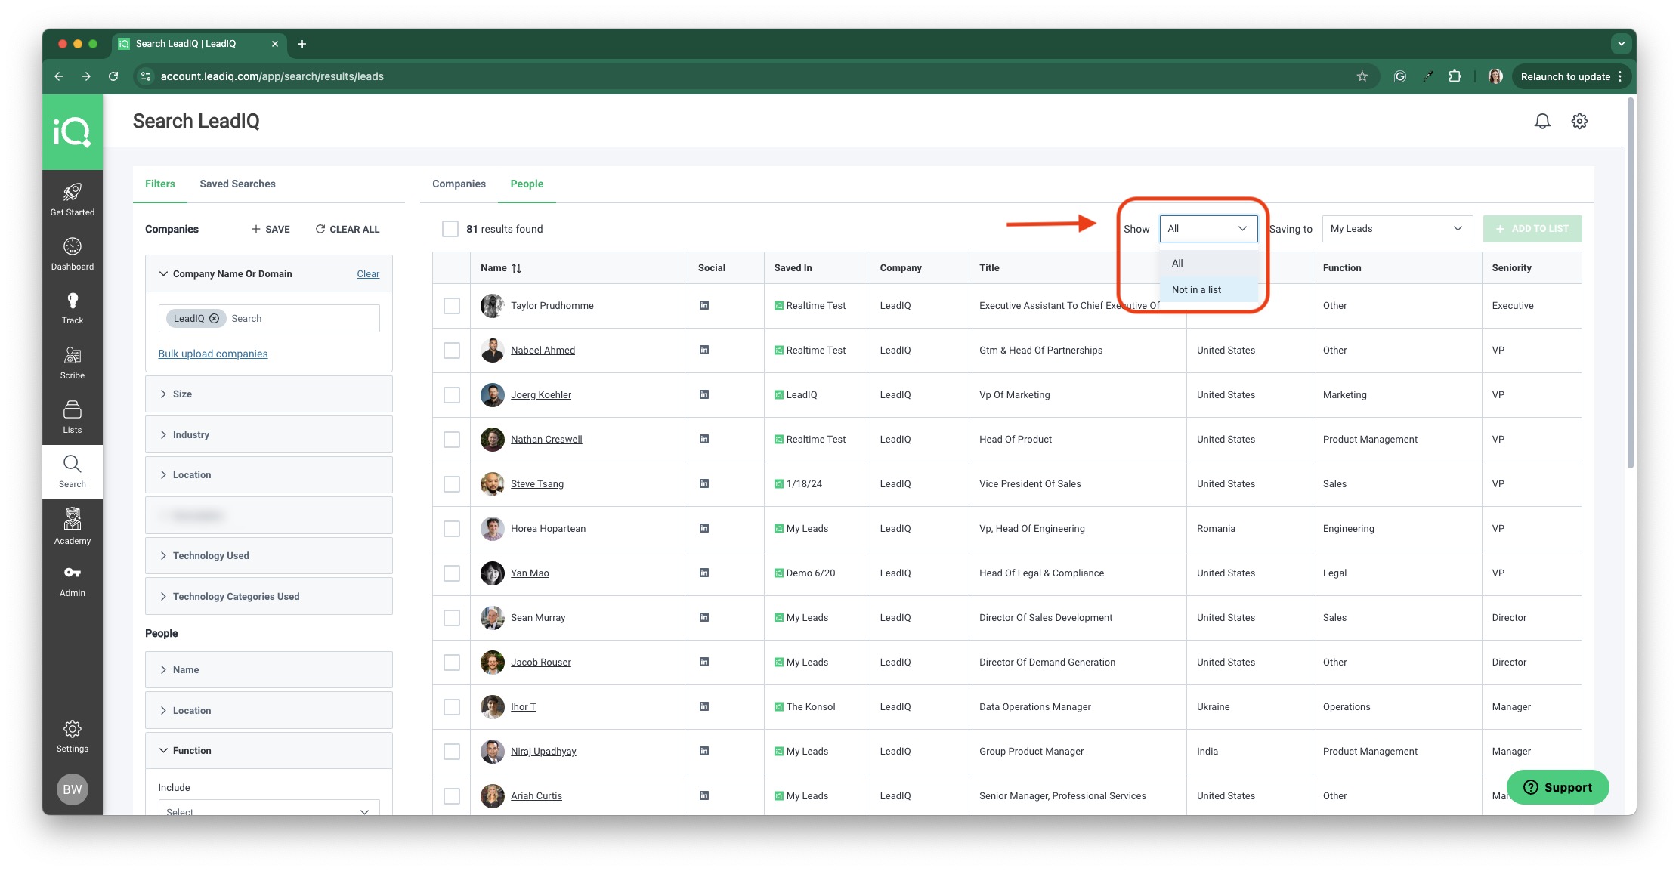Collapse Company Name Or Domain filter
Viewport: 1679px width, 871px height.
pos(163,273)
